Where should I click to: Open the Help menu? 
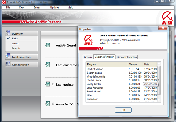tap(70, 7)
